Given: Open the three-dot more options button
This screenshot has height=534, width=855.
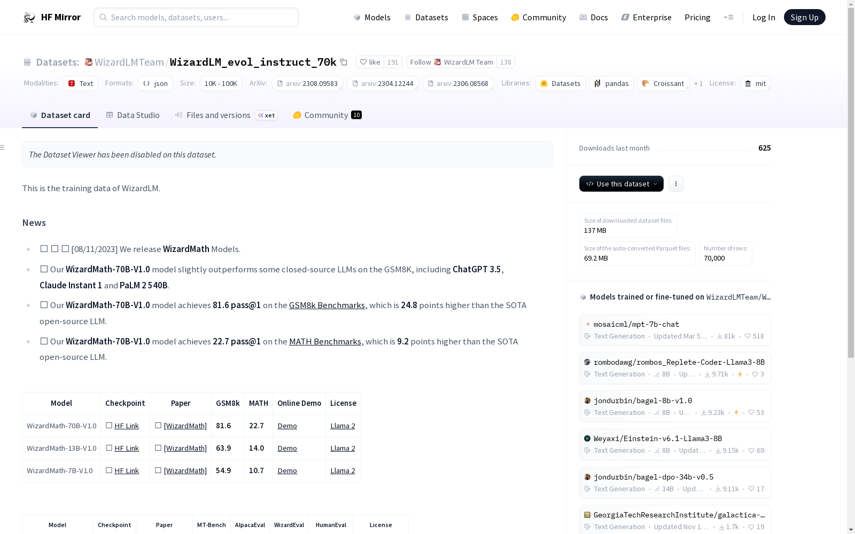Looking at the screenshot, I should coord(676,184).
